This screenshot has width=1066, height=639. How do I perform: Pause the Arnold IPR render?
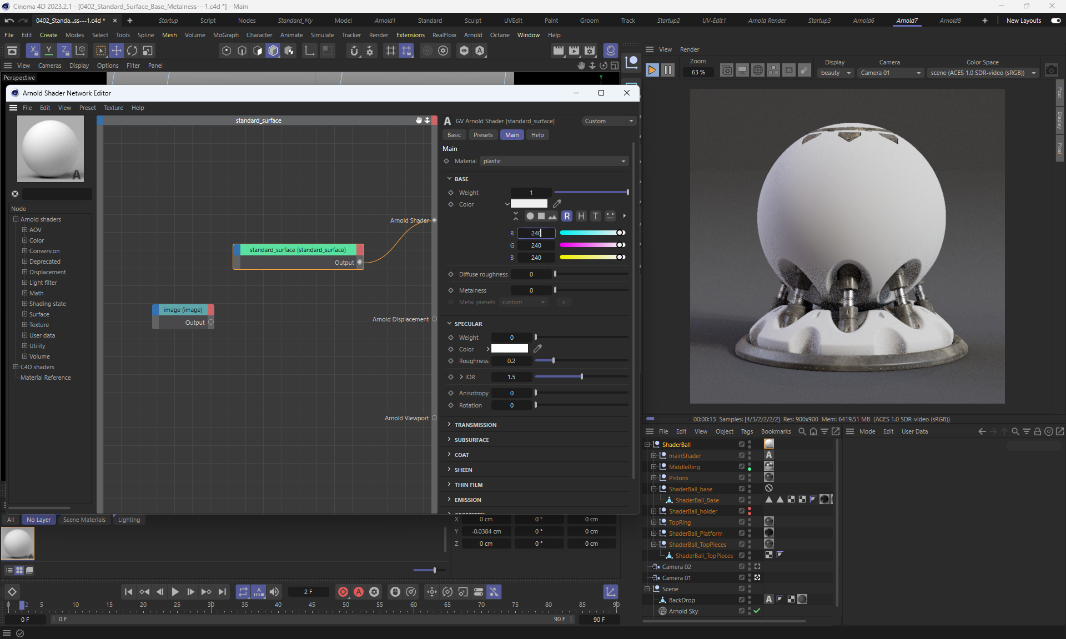668,71
